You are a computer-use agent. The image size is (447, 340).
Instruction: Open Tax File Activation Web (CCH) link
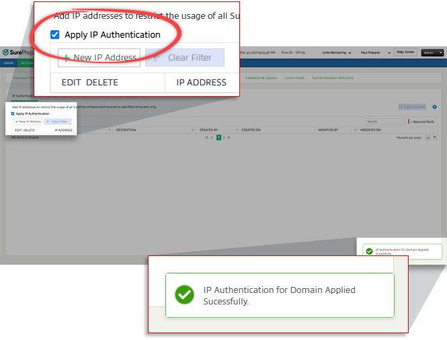(x=333, y=78)
